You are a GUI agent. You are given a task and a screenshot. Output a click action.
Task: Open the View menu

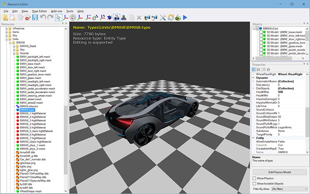coord(25,11)
